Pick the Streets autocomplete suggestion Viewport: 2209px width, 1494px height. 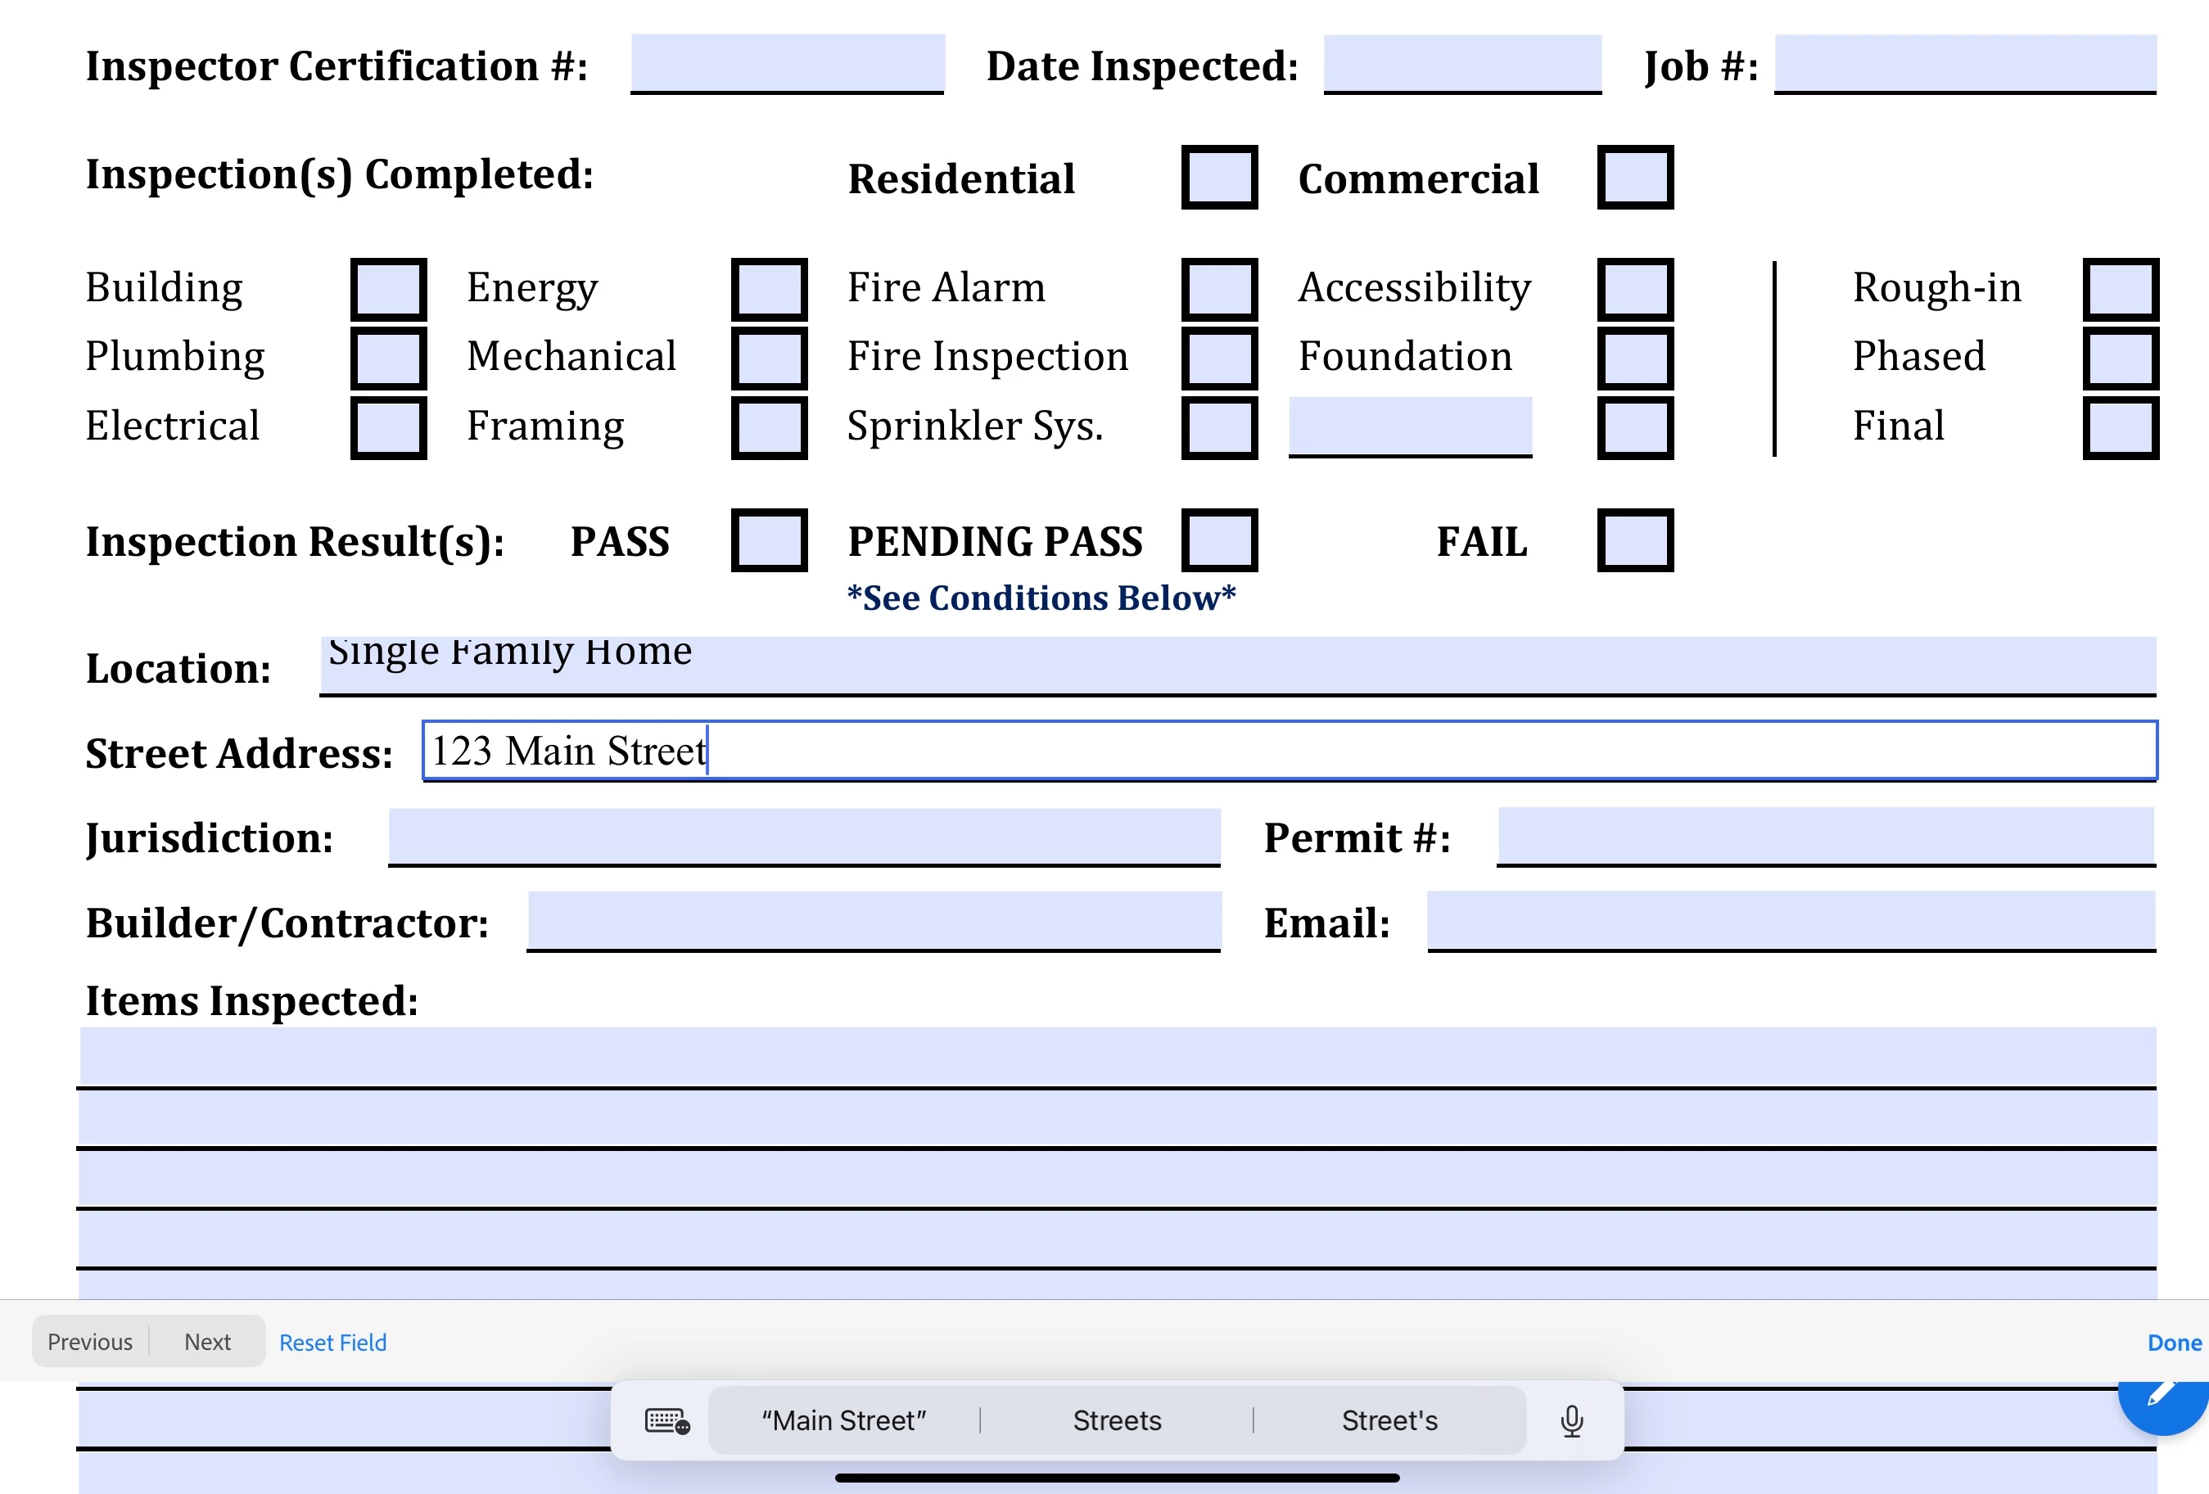point(1117,1421)
